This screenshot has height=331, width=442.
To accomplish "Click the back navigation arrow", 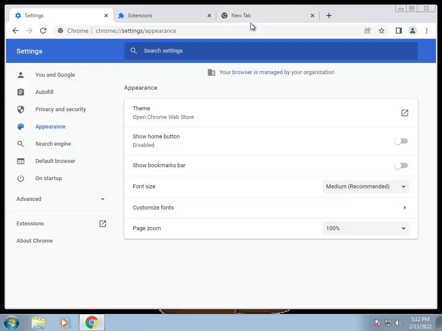I will tap(16, 31).
